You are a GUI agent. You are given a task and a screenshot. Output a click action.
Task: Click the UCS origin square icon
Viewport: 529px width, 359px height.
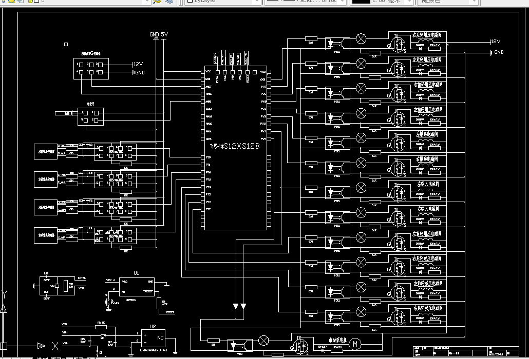coord(4,346)
